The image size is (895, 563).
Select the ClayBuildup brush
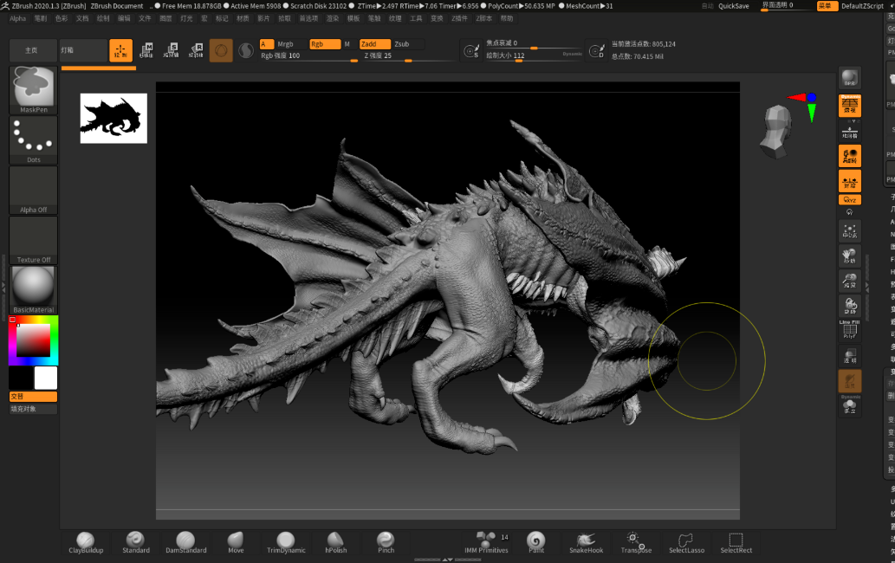(x=86, y=541)
